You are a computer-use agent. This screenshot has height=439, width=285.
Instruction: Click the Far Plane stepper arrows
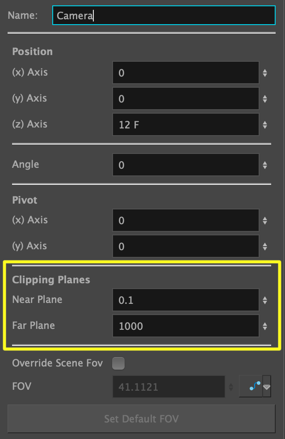point(265,327)
